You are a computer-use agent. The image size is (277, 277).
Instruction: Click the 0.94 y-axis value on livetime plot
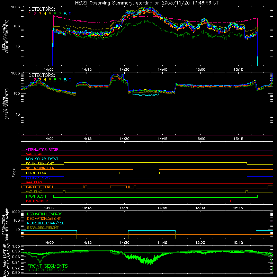(x=16, y=262)
